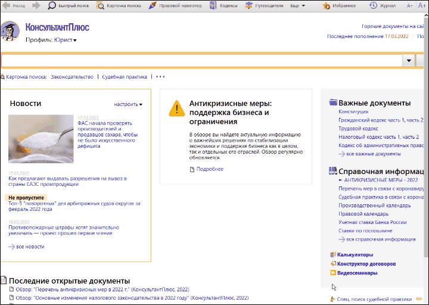Open Избранное star icon
Viewport: 429px width, 305px height.
click(x=326, y=5)
